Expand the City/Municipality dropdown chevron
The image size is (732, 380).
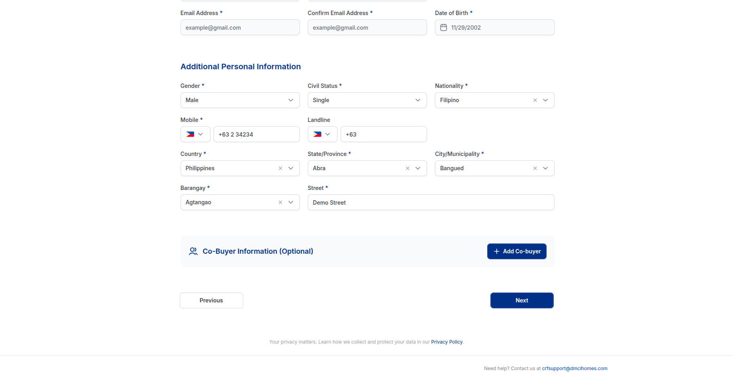coord(545,168)
